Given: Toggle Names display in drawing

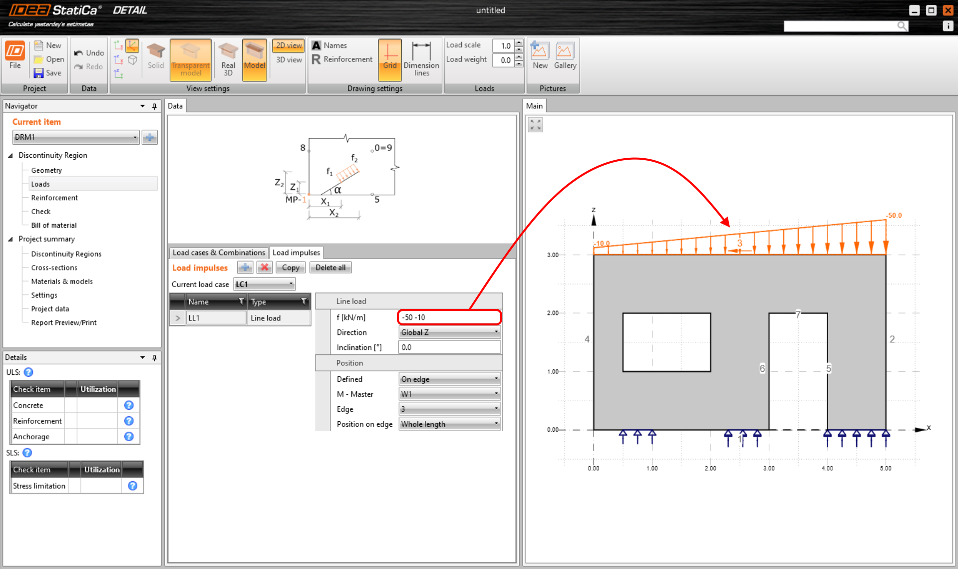Looking at the screenshot, I should pyautogui.click(x=330, y=45).
